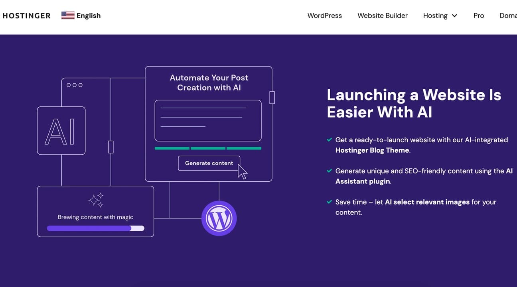Click the US flag icon
Screen dimensions: 517x287
pyautogui.click(x=68, y=16)
